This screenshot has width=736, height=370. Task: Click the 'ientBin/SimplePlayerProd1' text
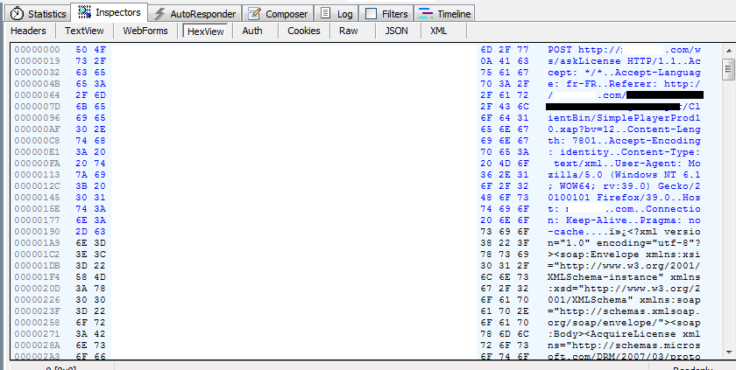(x=624, y=118)
